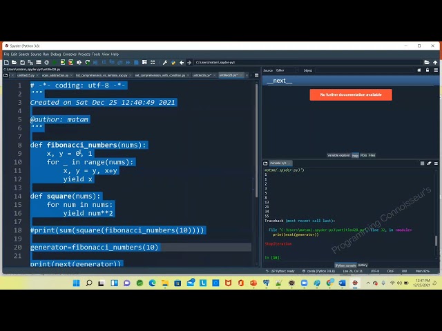The image size is (442, 331).
Task: Browse for a working directory
Action: [x=427, y=62]
